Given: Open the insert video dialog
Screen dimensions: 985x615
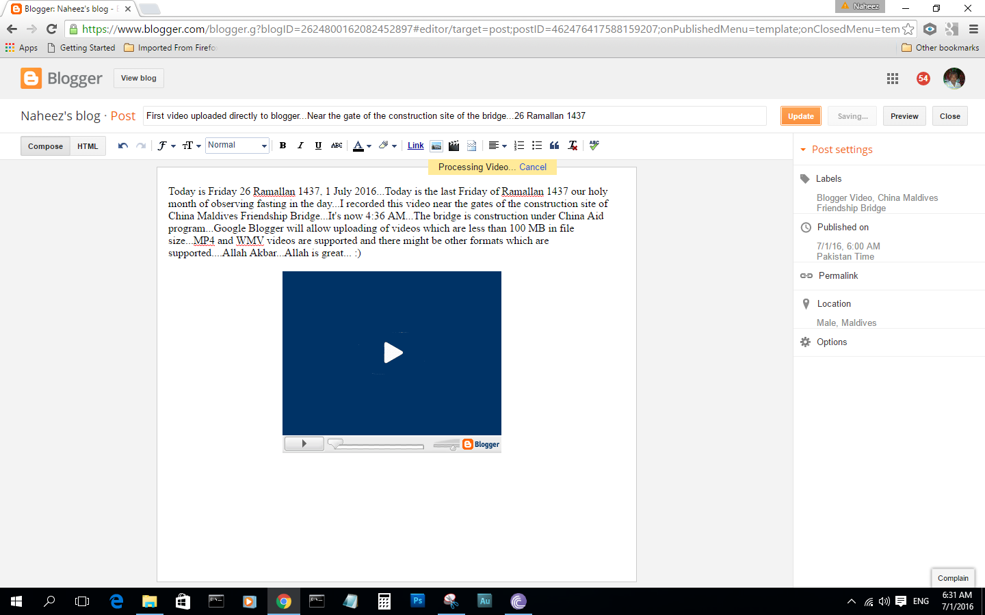Looking at the screenshot, I should 454,146.
